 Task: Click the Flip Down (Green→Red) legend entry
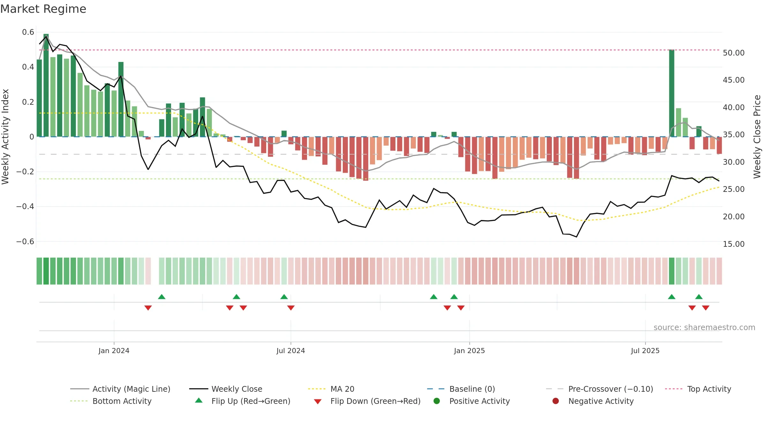point(367,401)
